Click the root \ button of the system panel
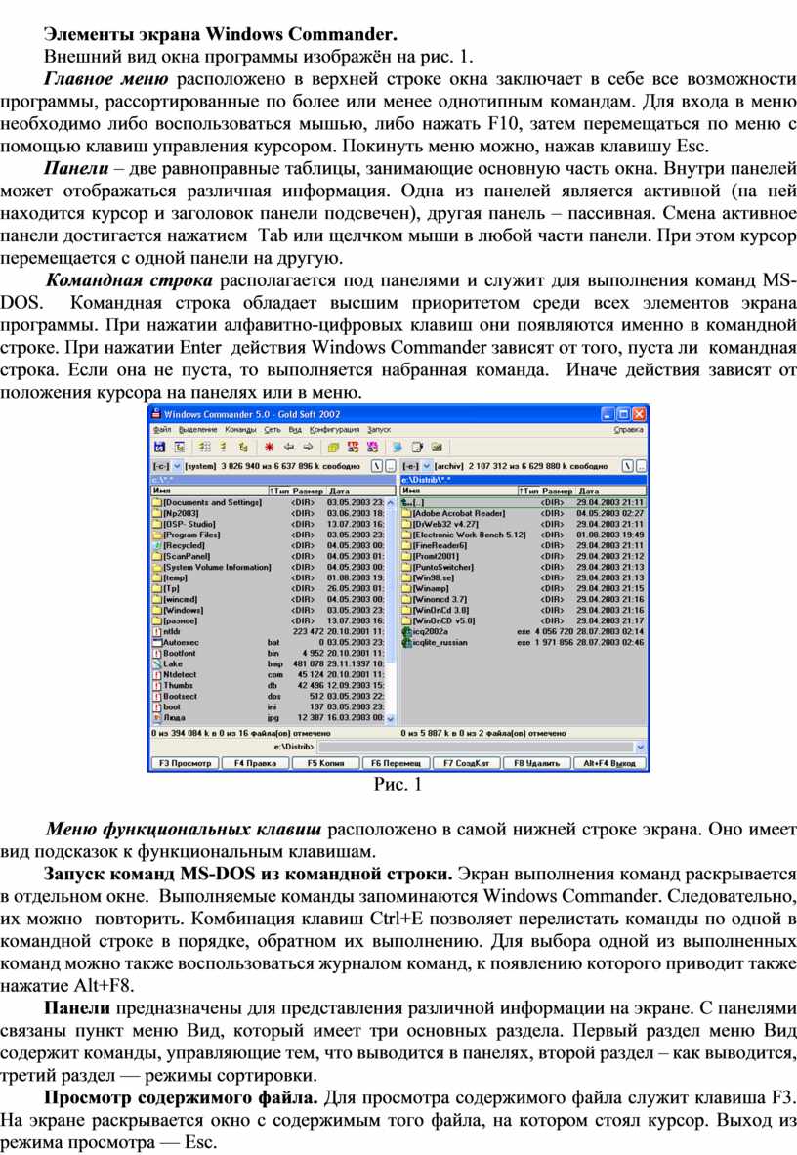797x1155 pixels. 377,466
